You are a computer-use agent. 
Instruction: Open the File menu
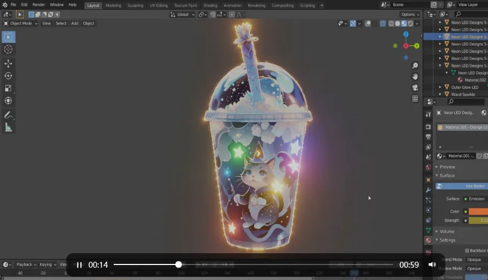pyautogui.click(x=13, y=5)
